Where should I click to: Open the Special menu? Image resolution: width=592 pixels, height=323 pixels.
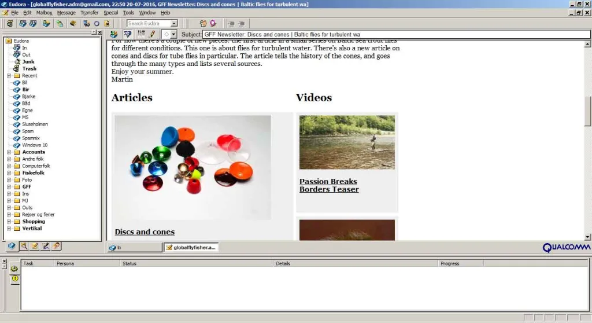(x=110, y=13)
